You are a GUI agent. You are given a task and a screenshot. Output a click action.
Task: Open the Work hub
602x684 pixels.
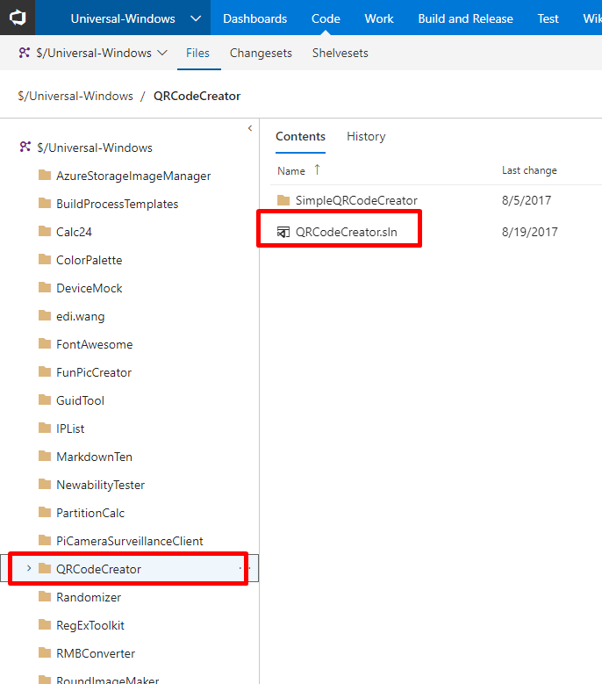point(379,18)
